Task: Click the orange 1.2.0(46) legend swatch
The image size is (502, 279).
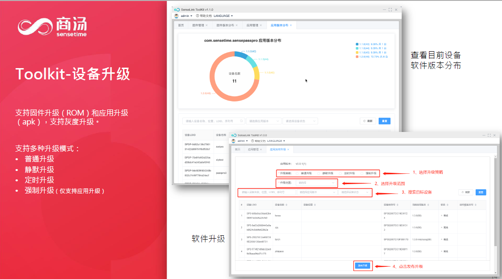Action: [357, 56]
